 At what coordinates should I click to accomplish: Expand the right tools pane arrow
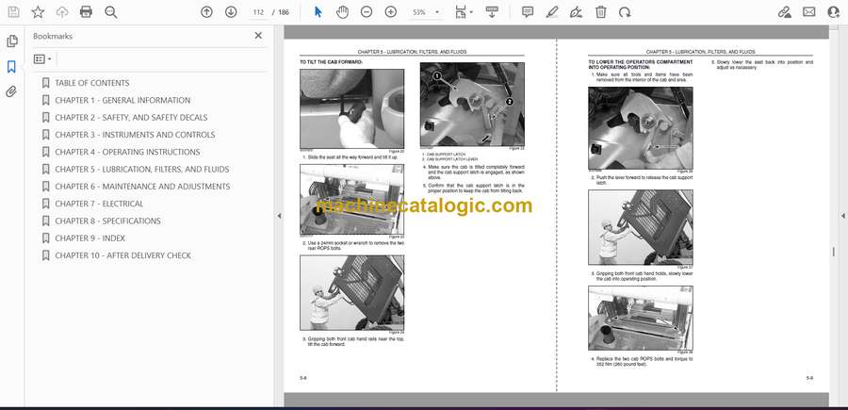pyautogui.click(x=842, y=216)
